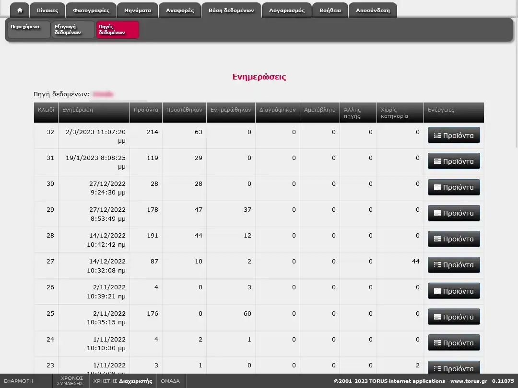Click the ΟΜΑΔΑ status bar item
The height and width of the screenshot is (388, 518).
(170, 381)
